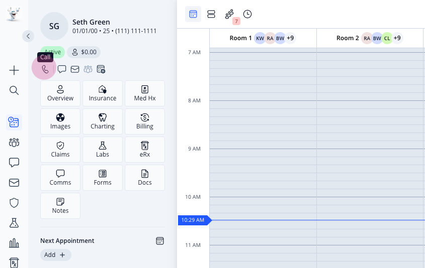
Task: Click the BW avatar in Room 2
Action: tap(377, 38)
